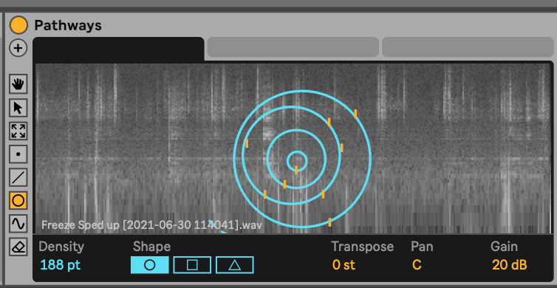Click the Pan C value

pos(417,265)
